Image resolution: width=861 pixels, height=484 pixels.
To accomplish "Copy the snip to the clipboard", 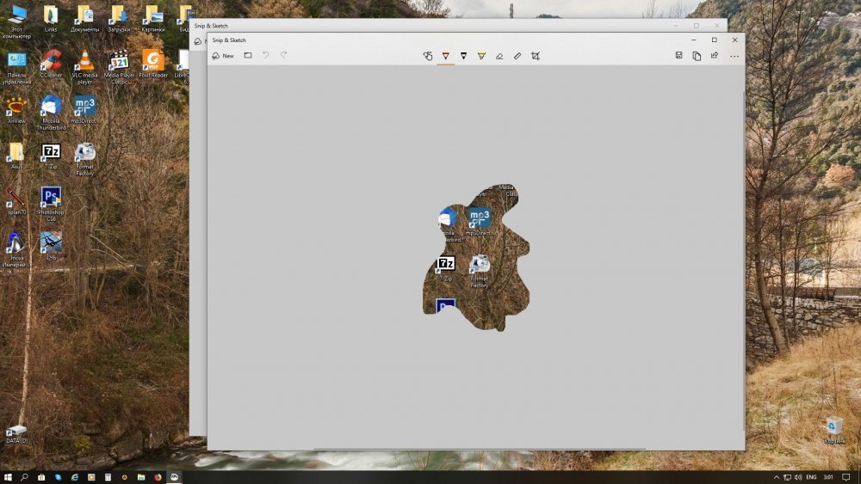I will [x=697, y=56].
